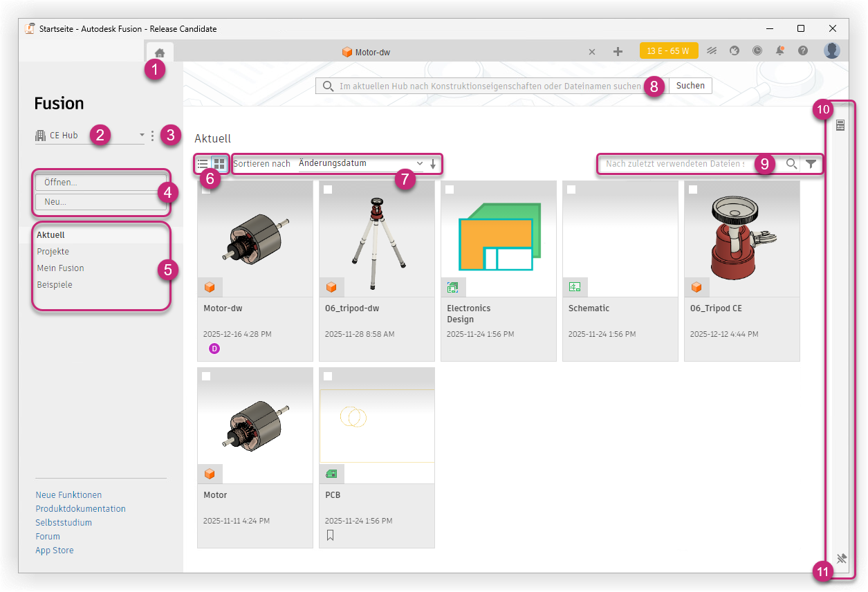Screen dimensions: 868x592
Task: Click the 13 E - 65 W badge
Action: click(669, 51)
